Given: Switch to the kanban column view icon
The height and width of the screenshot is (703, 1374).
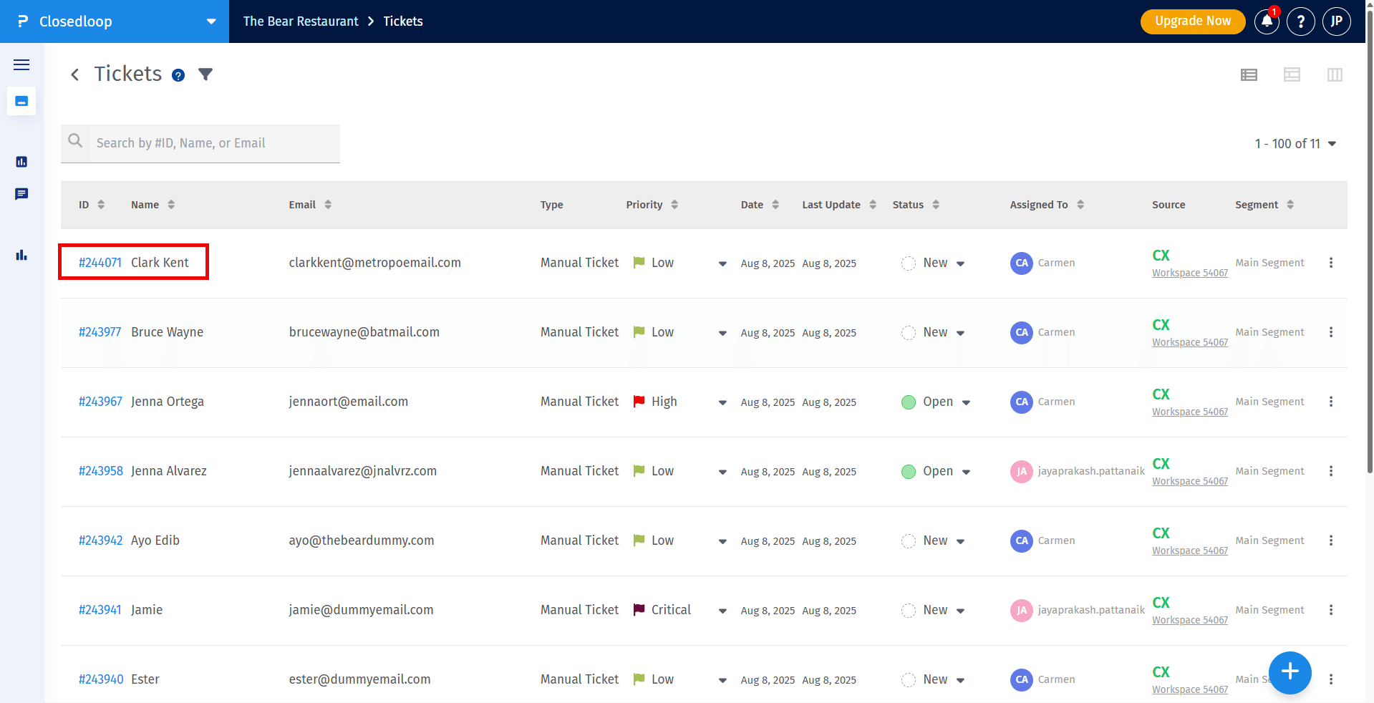Looking at the screenshot, I should point(1334,74).
